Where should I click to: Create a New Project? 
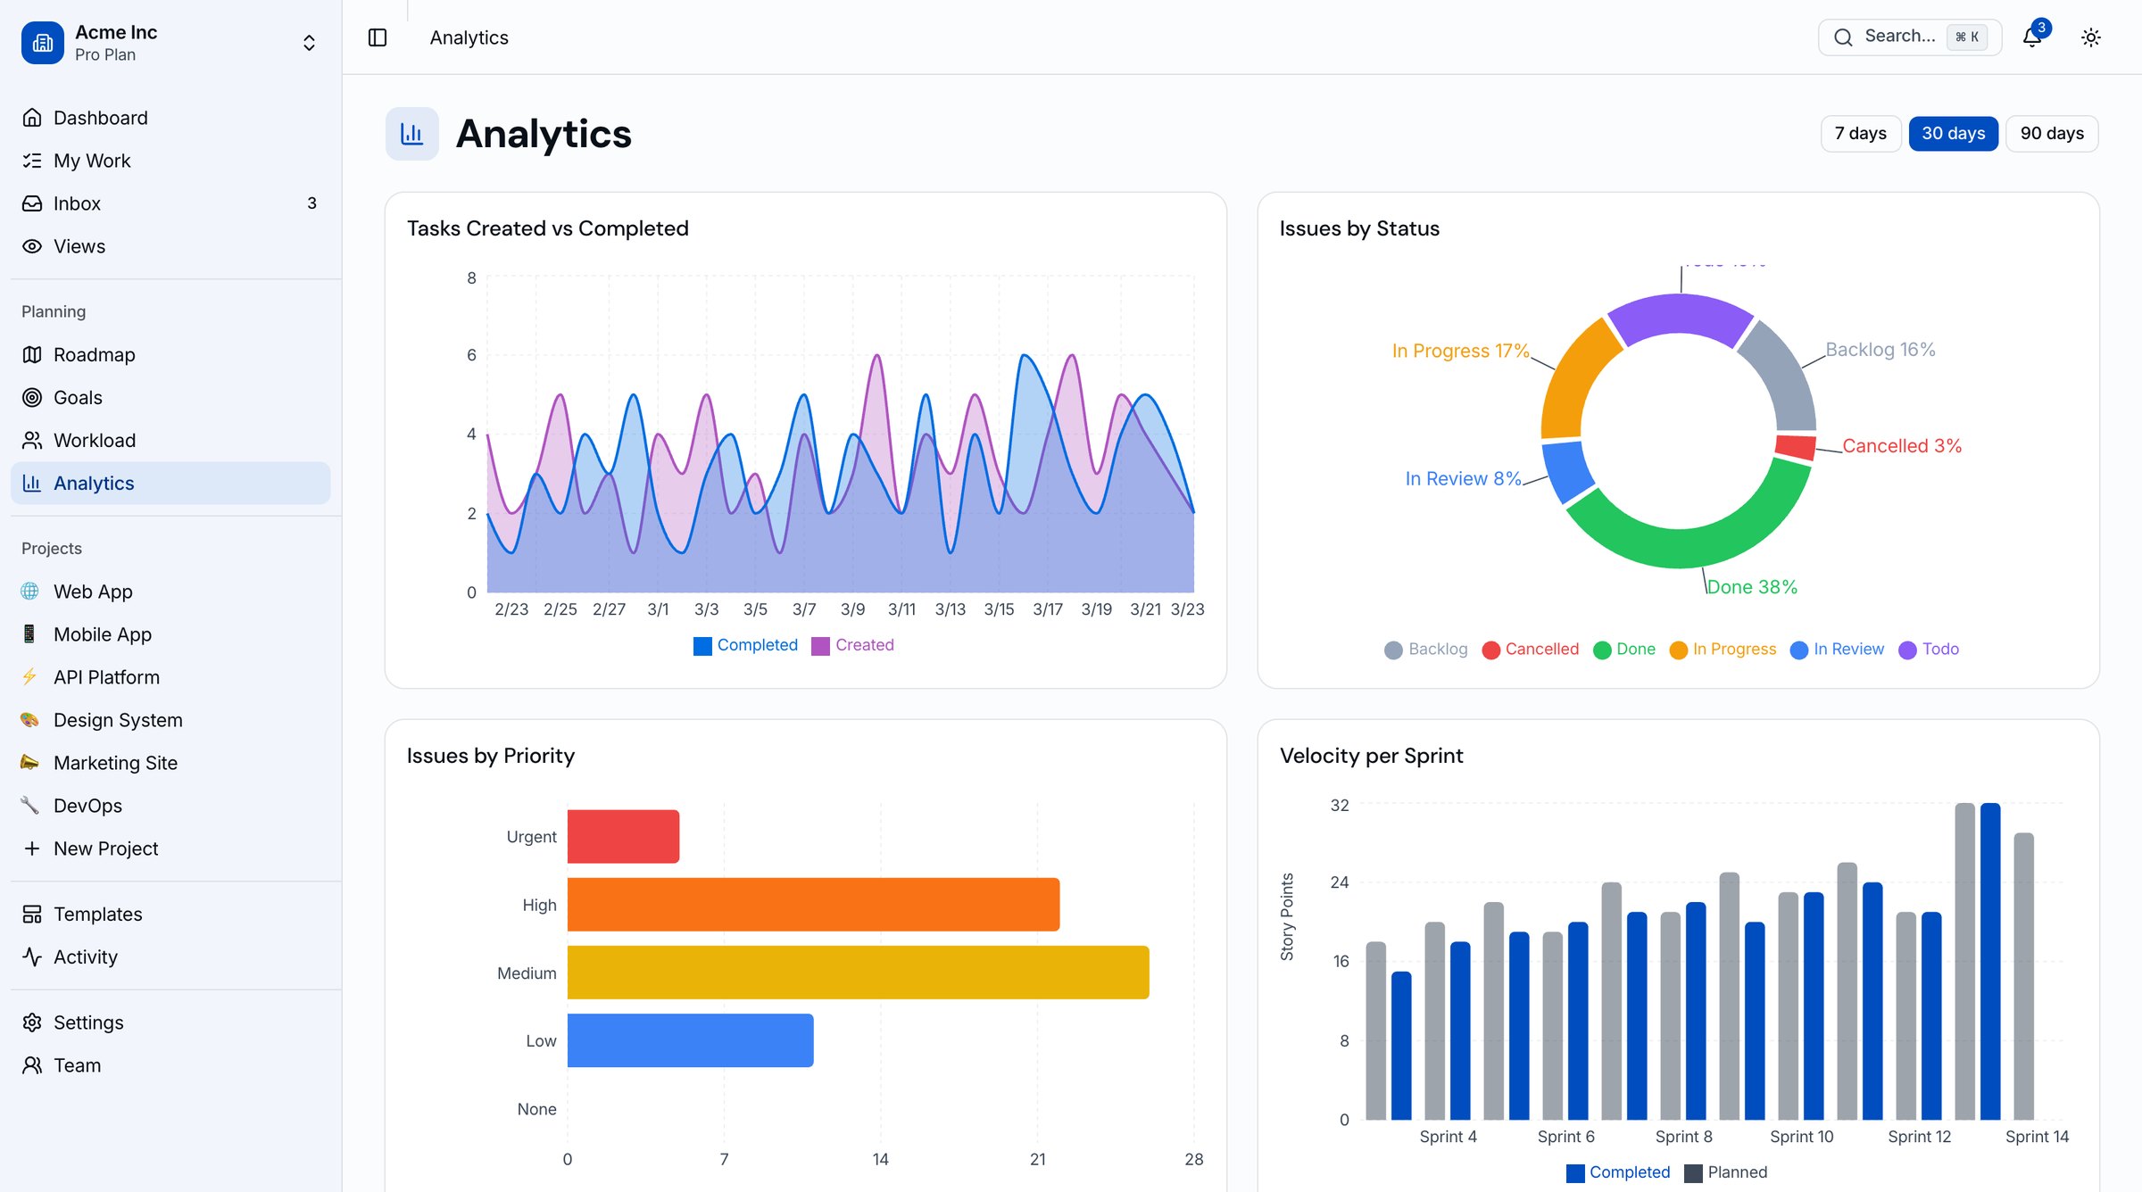(x=170, y=848)
